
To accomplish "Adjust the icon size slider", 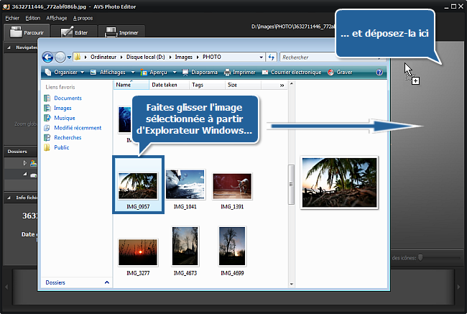I will (x=420, y=257).
